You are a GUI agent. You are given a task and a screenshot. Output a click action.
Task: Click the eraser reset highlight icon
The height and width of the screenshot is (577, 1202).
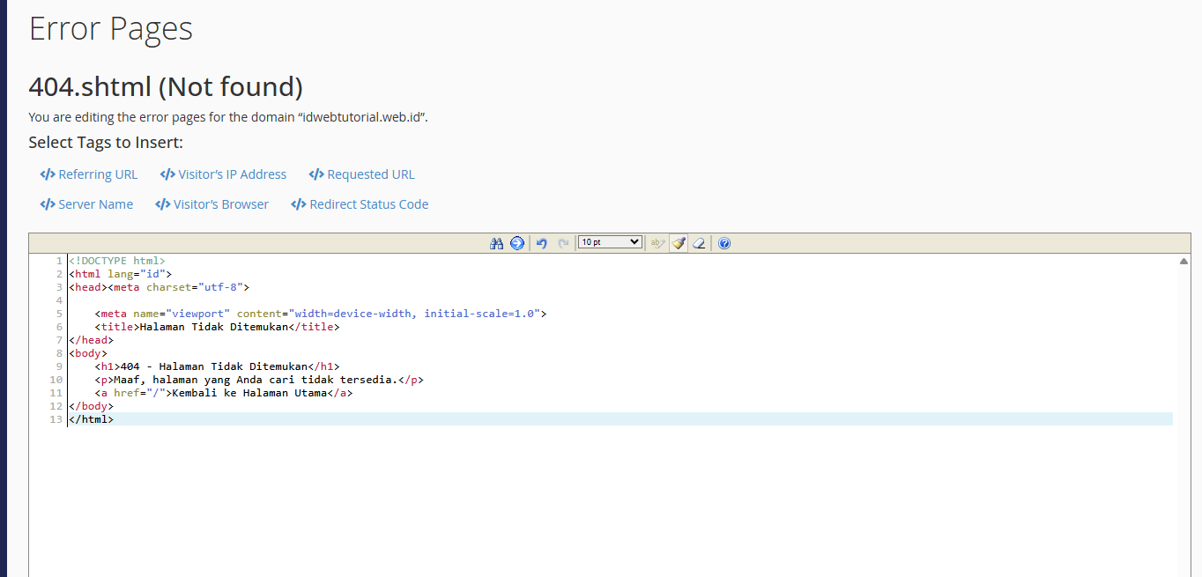tap(699, 243)
